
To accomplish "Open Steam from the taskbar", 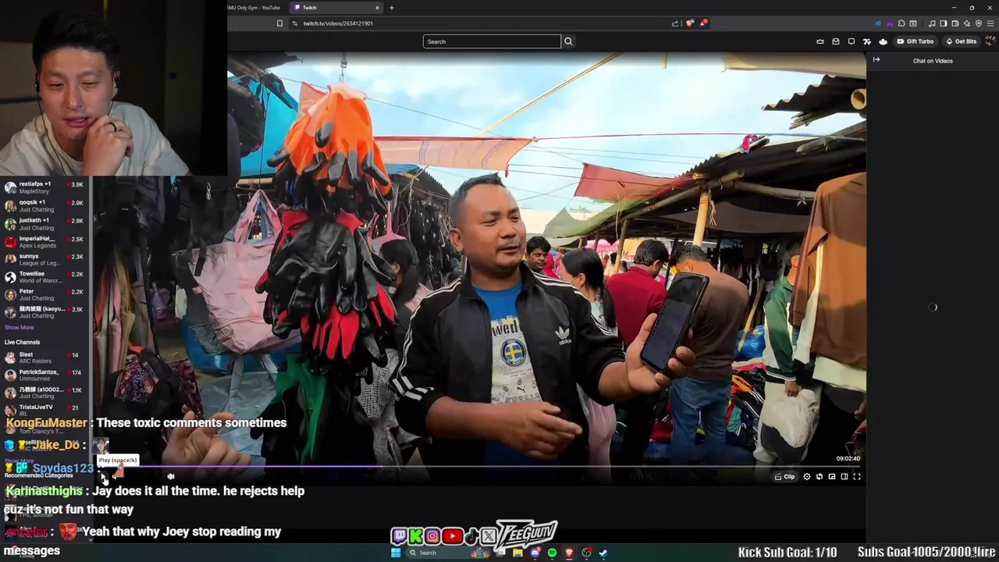I will 603,553.
